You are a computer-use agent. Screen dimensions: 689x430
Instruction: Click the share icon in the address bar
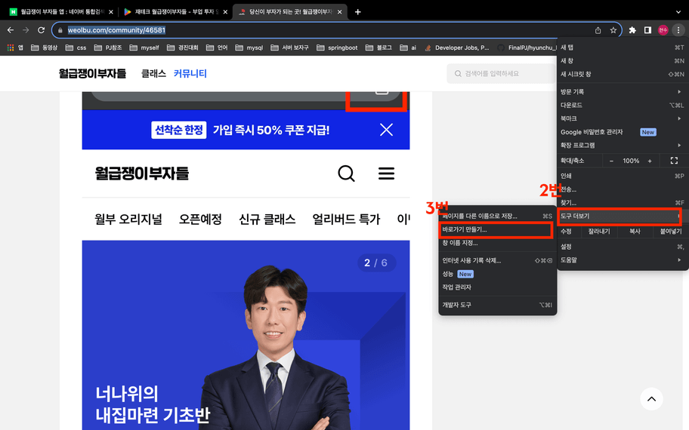pyautogui.click(x=598, y=30)
